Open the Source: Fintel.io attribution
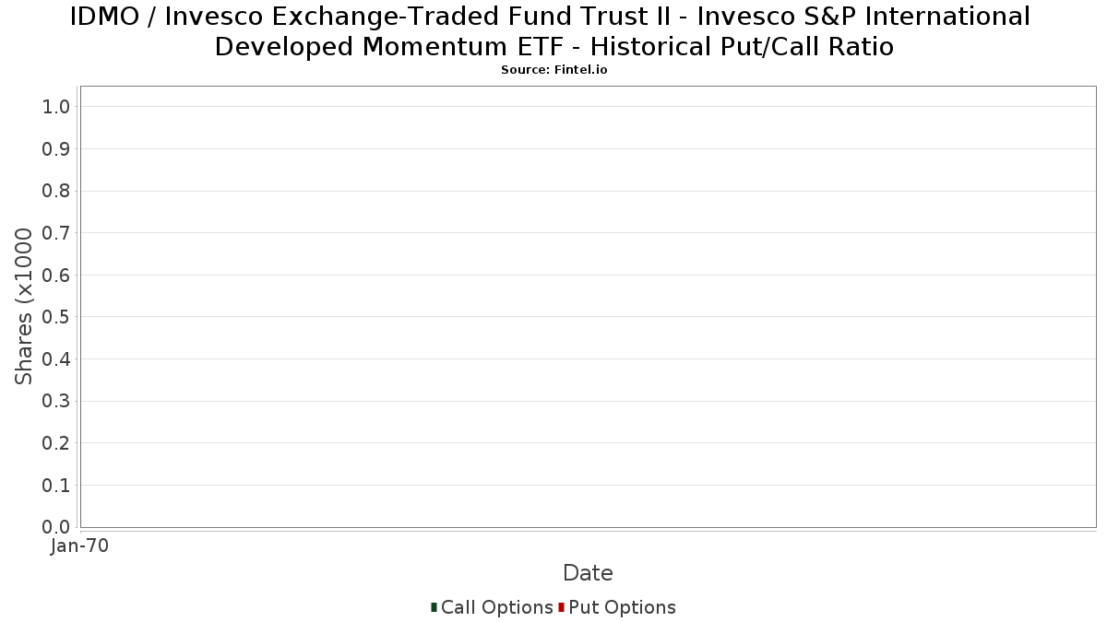The height and width of the screenshot is (622, 1107). pos(553,70)
